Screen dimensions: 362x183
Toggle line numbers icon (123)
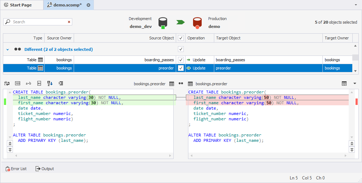tap(18, 83)
